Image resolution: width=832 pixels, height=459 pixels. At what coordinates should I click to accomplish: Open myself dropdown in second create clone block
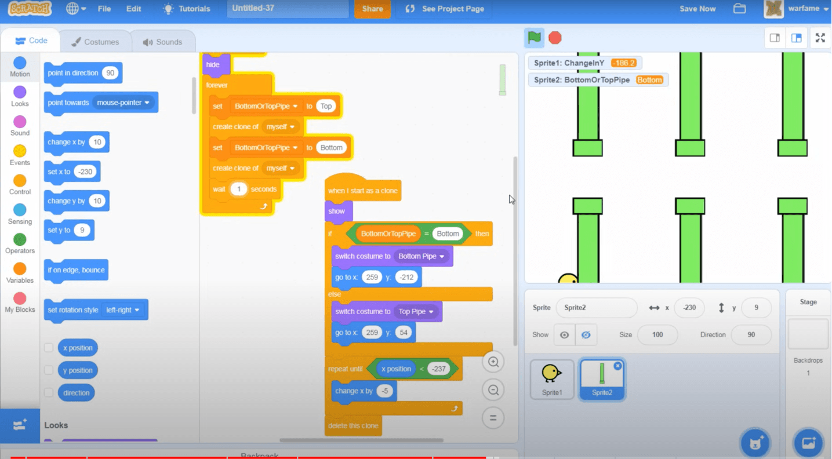(280, 168)
